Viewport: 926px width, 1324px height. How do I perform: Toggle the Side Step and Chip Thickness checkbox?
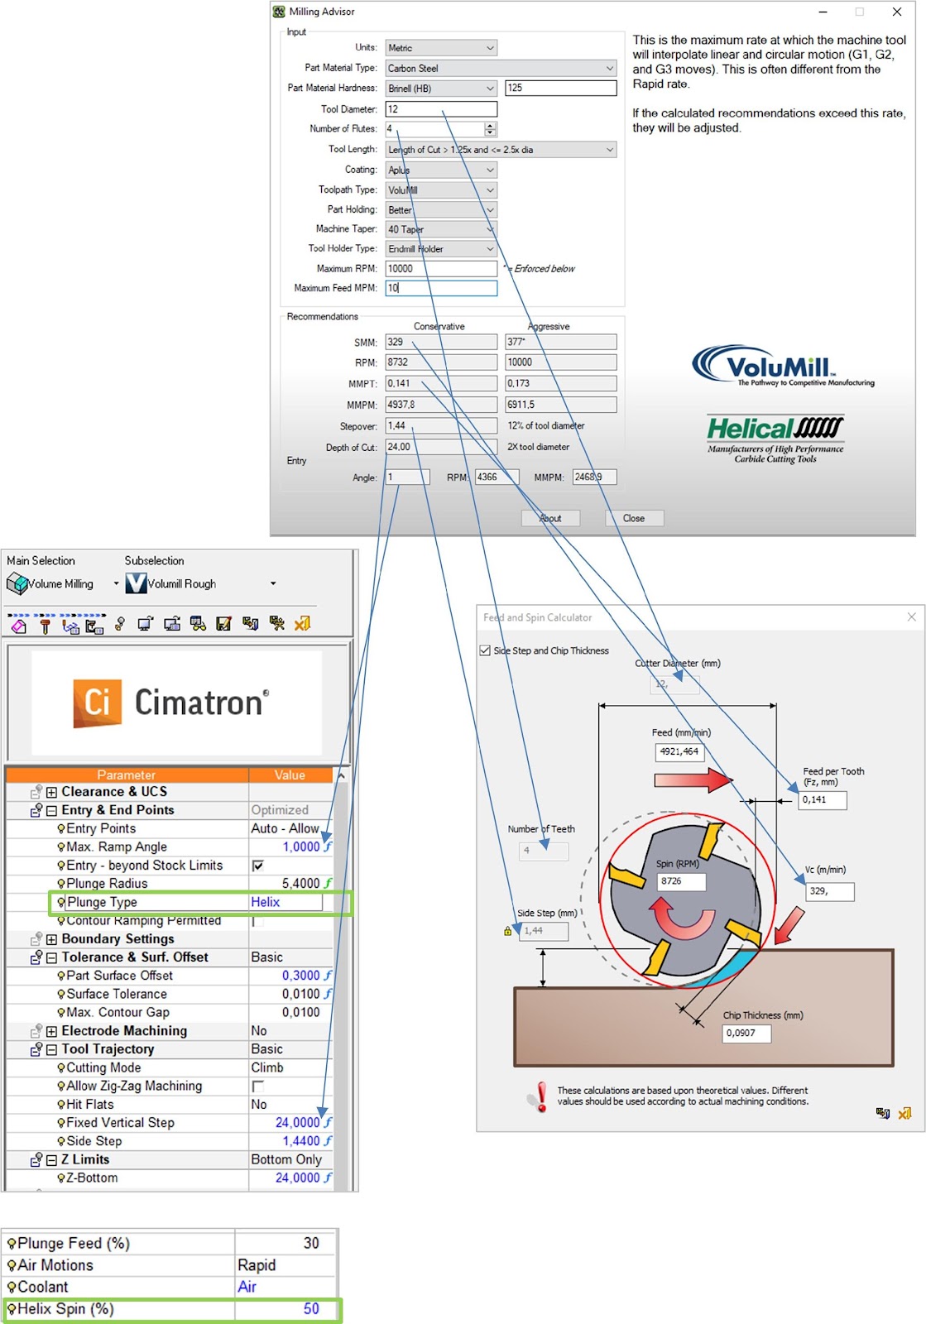point(485,650)
